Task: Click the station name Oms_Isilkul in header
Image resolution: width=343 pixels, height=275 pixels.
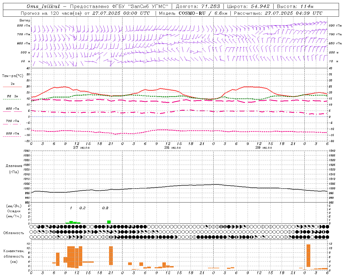Action: (x=43, y=6)
